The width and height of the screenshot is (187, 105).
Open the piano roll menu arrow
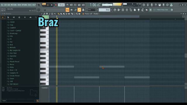41,14
